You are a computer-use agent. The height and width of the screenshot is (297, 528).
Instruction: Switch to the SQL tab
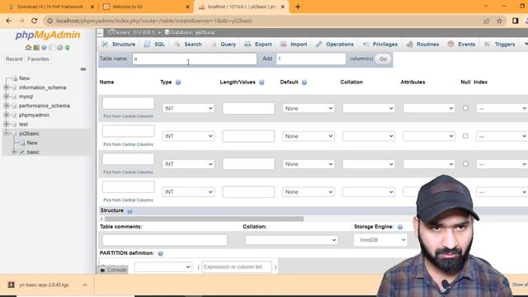pyautogui.click(x=155, y=44)
